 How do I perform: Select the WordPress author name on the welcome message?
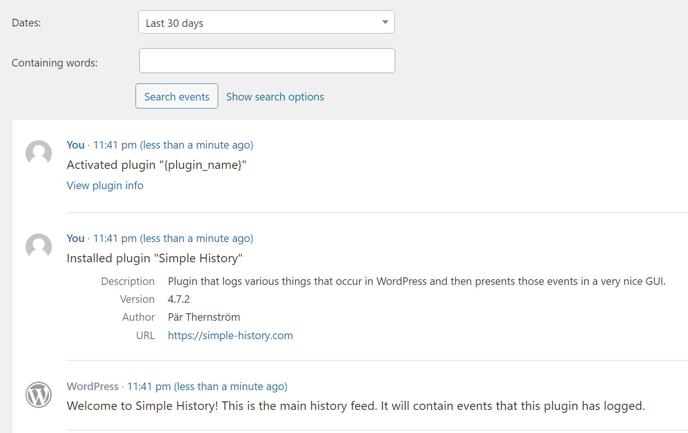(x=93, y=386)
